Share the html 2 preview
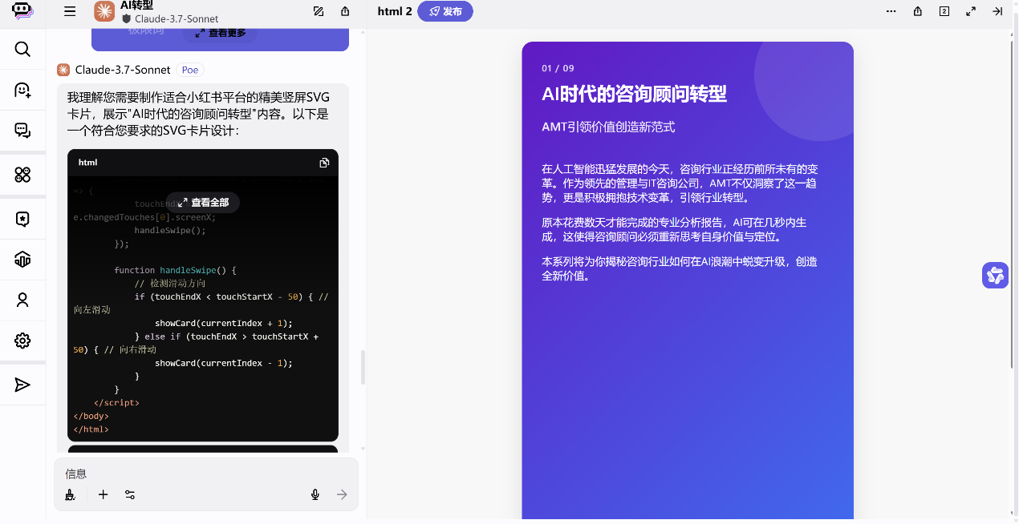The image size is (1019, 524). pyautogui.click(x=918, y=11)
